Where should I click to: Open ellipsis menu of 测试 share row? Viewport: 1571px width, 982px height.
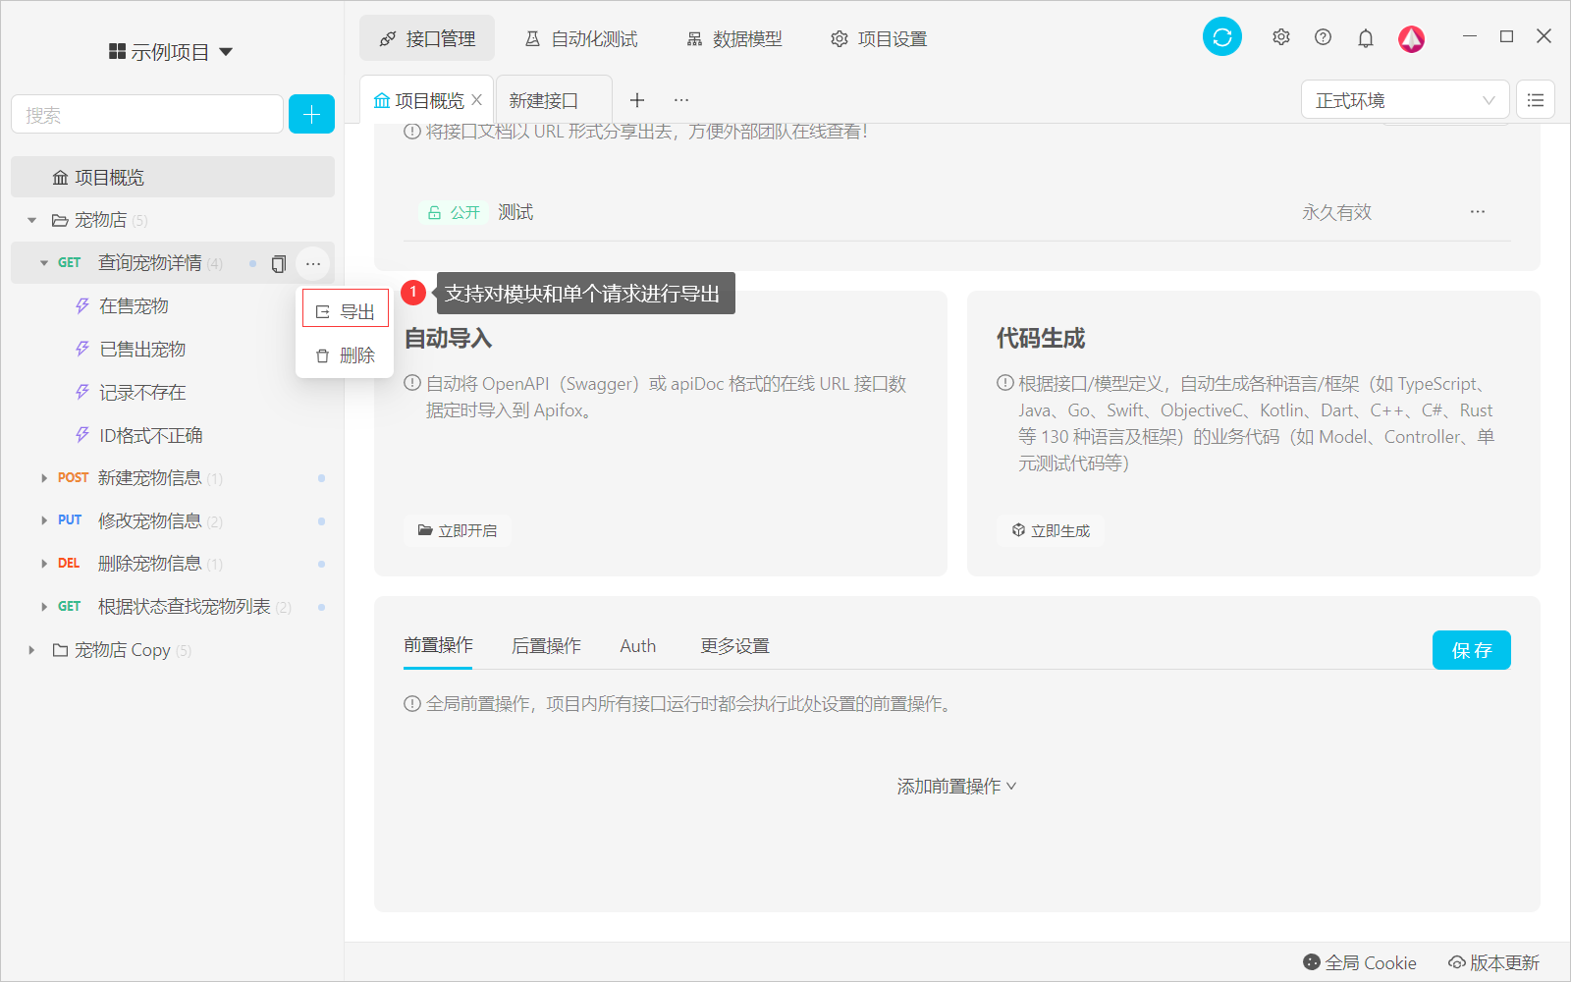(1478, 212)
